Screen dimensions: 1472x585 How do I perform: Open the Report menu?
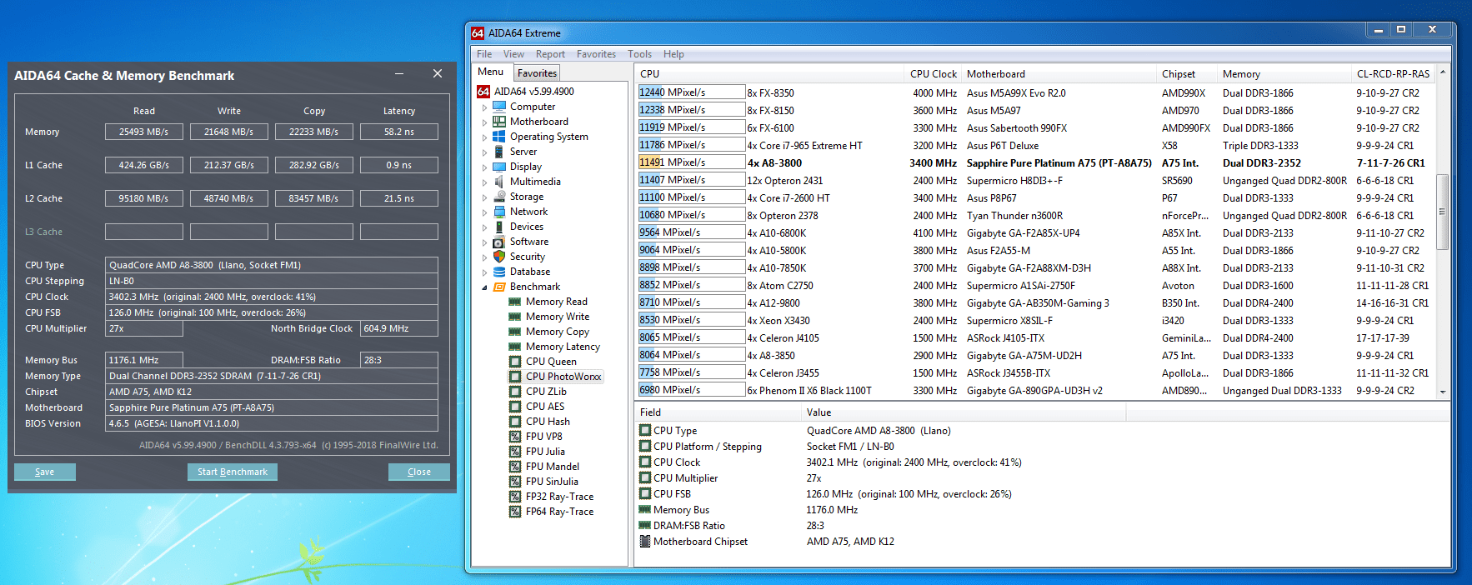point(550,54)
